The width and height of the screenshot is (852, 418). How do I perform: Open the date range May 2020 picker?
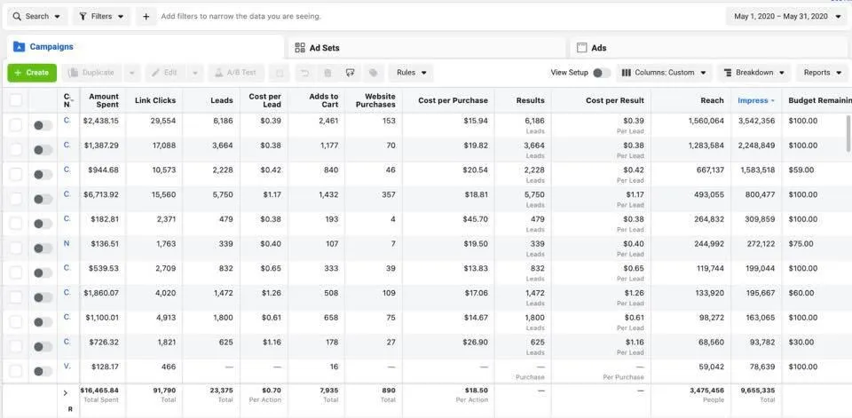(x=786, y=16)
